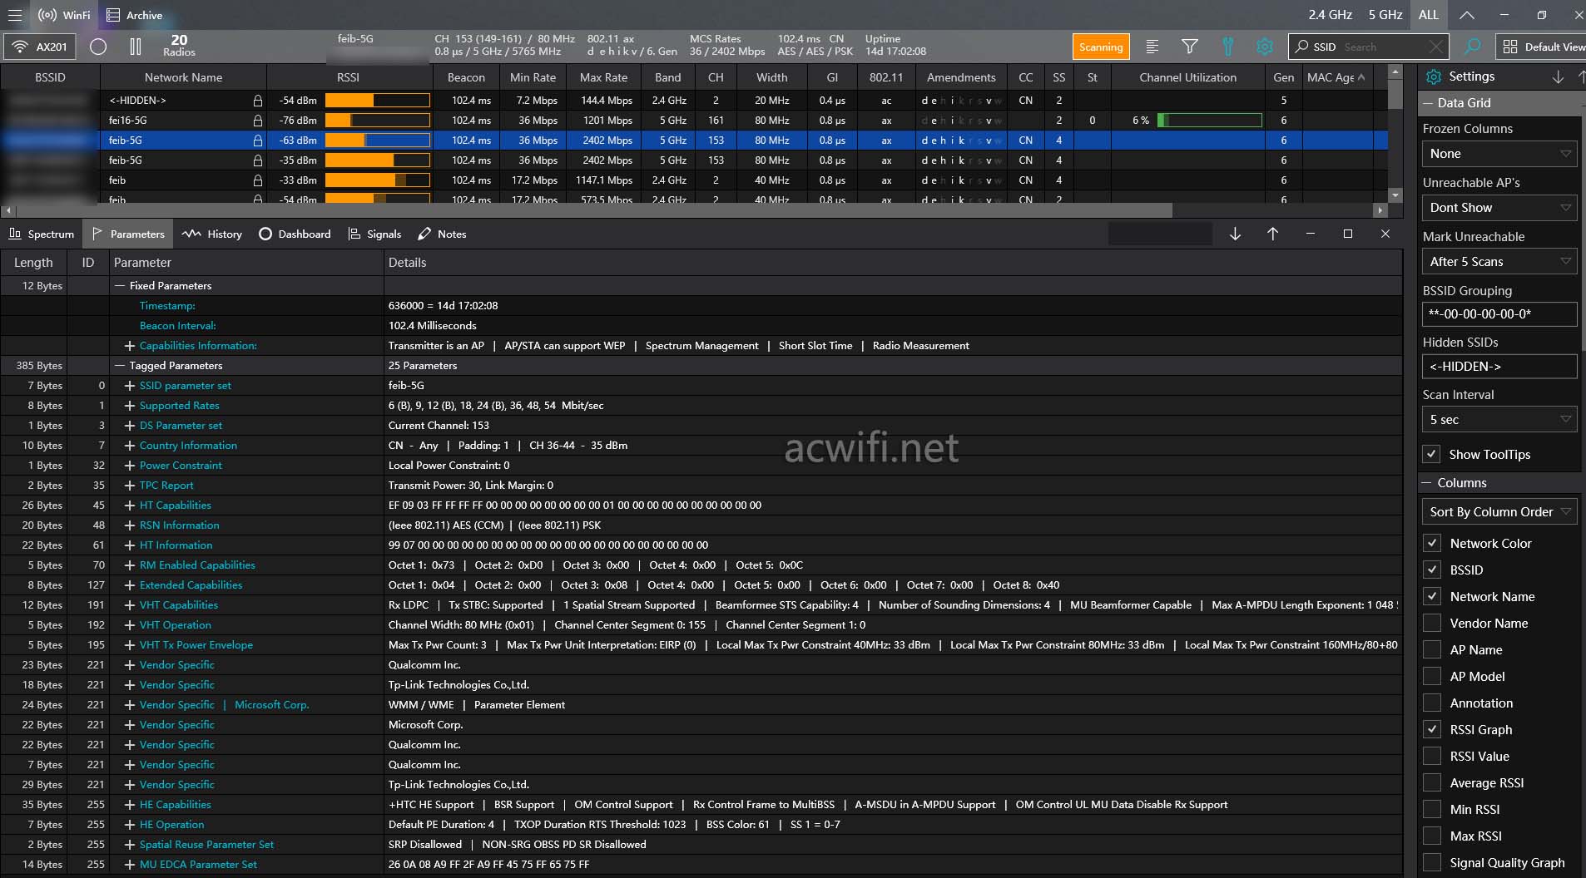
Task: Click the RSSI bar of the -33 dBm feib row
Action: point(377,180)
